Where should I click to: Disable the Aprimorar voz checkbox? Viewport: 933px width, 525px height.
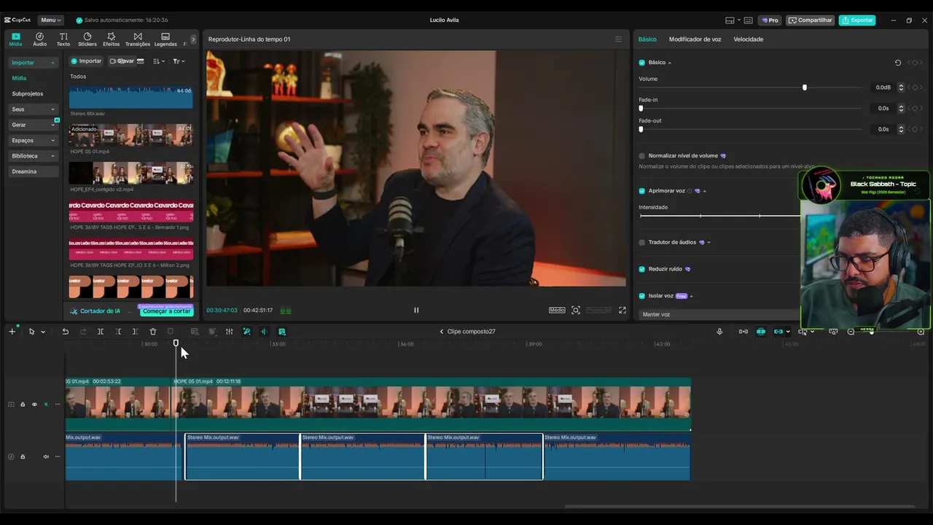pos(642,191)
